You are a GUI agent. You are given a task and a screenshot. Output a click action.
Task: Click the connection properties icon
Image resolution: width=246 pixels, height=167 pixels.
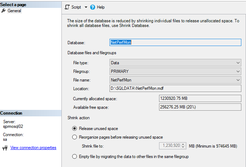point(5,148)
